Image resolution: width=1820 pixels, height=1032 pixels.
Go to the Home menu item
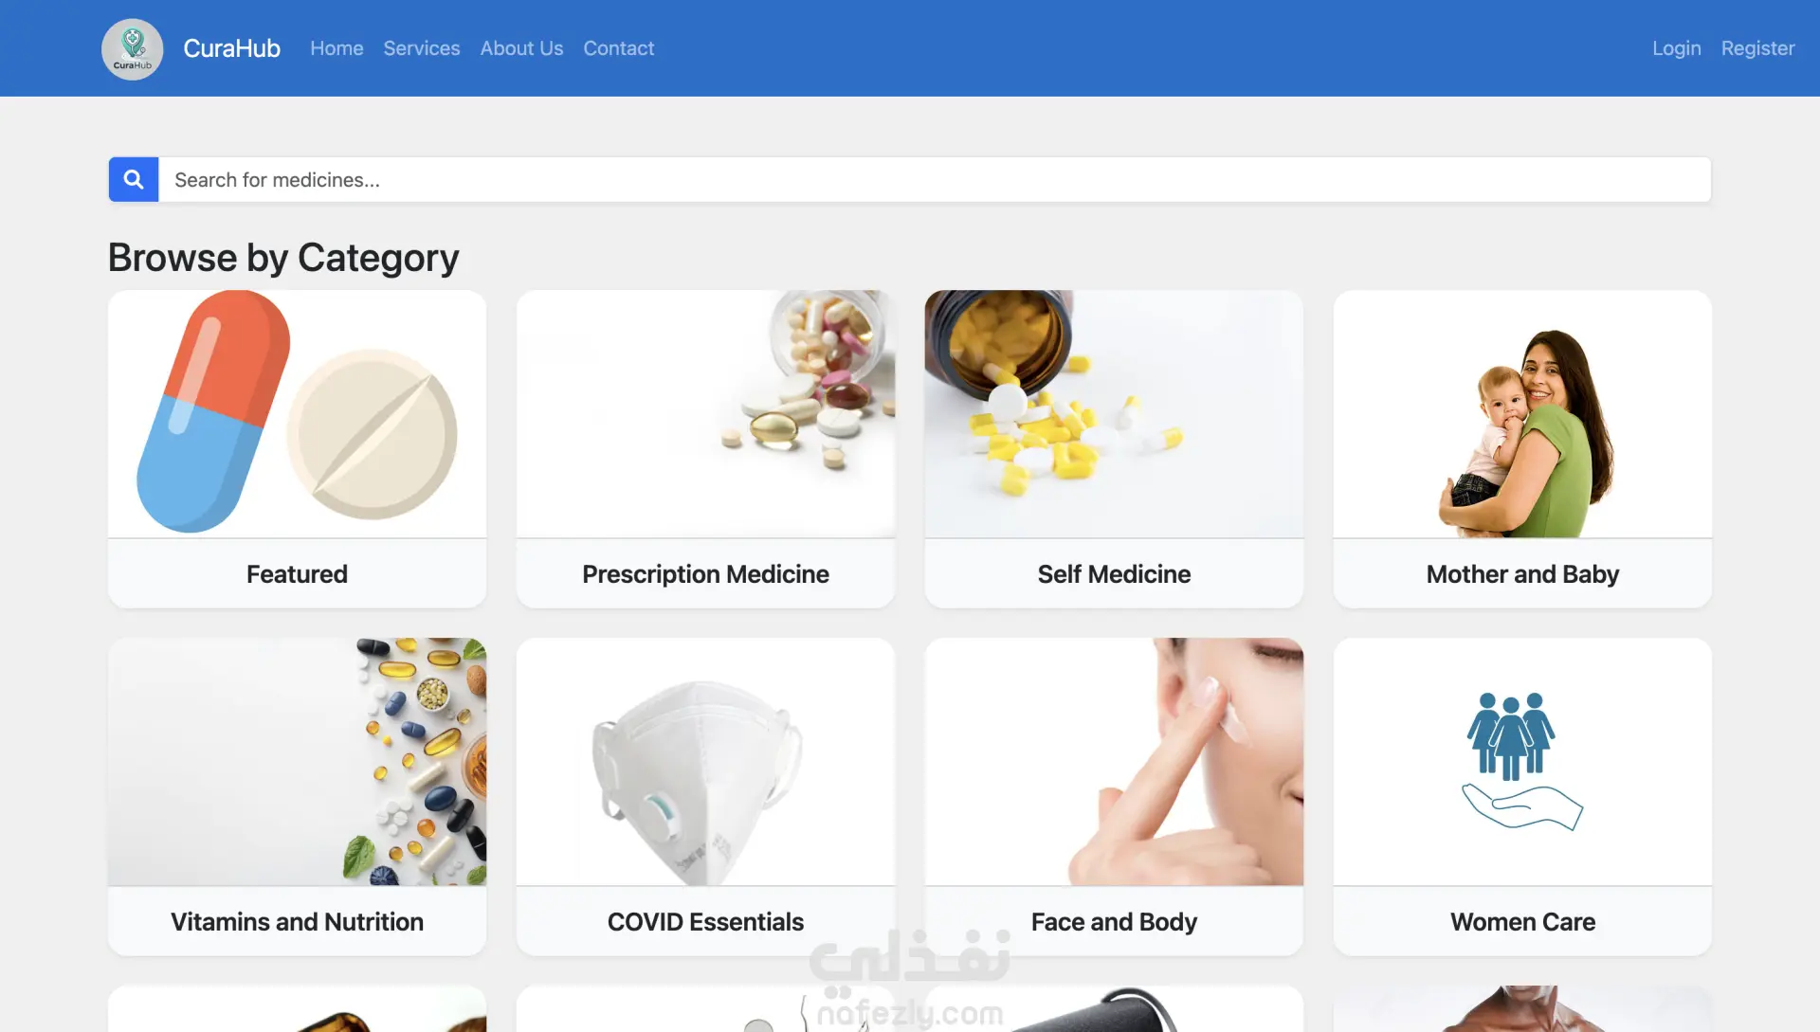[x=337, y=48]
